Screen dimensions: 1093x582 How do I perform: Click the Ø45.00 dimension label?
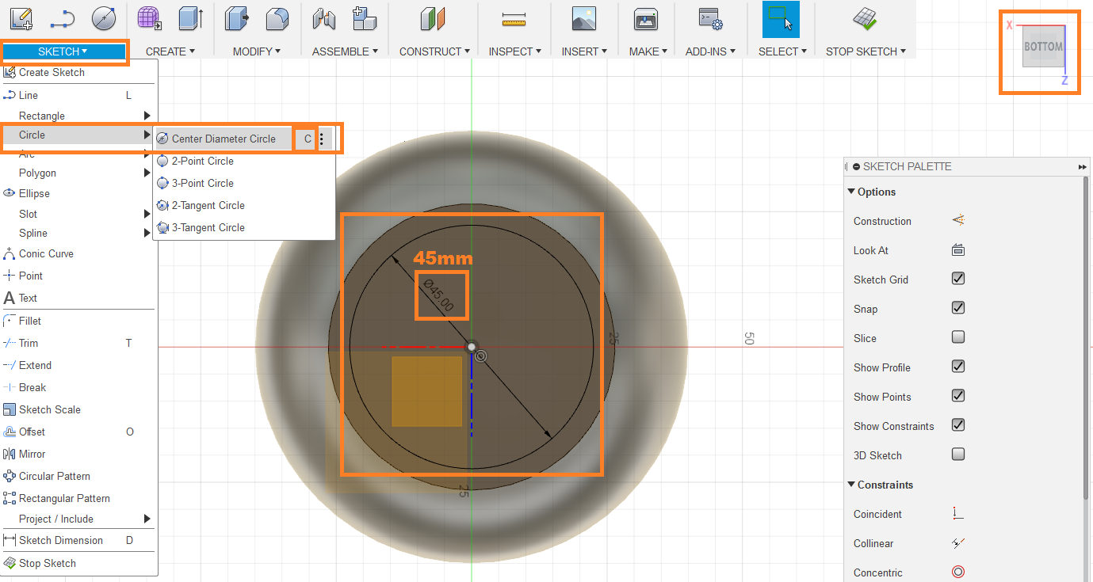click(439, 295)
